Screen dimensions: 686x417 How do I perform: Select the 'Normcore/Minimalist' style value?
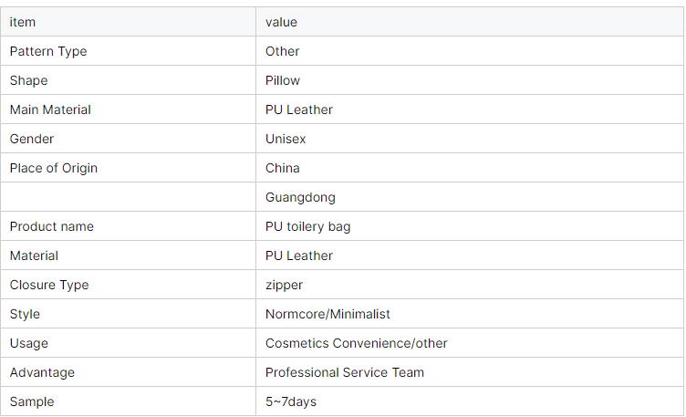tap(327, 314)
